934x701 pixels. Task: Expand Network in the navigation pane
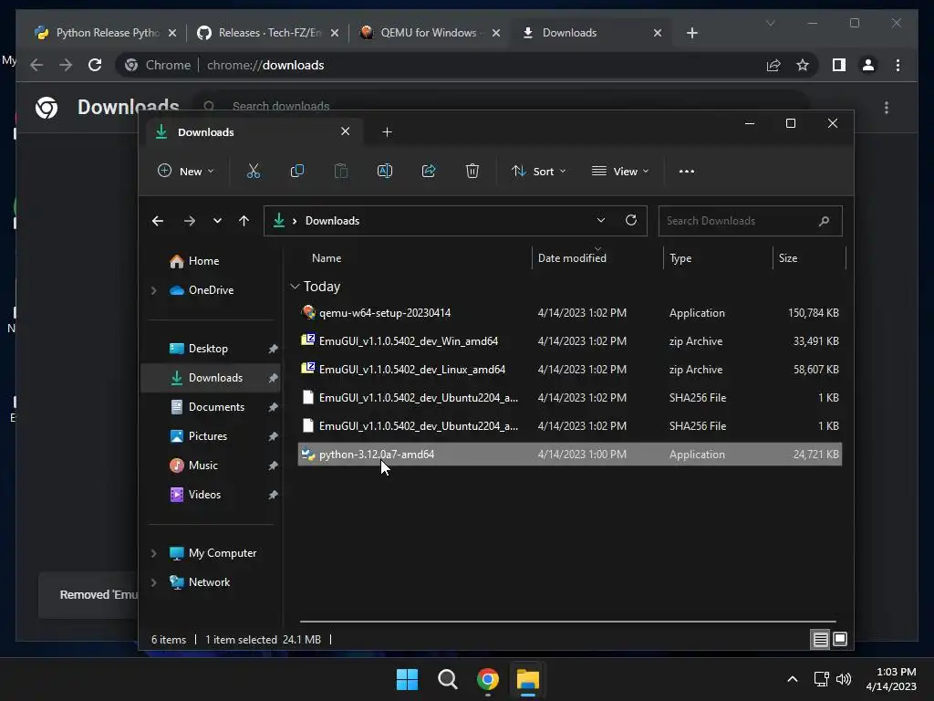tap(153, 582)
